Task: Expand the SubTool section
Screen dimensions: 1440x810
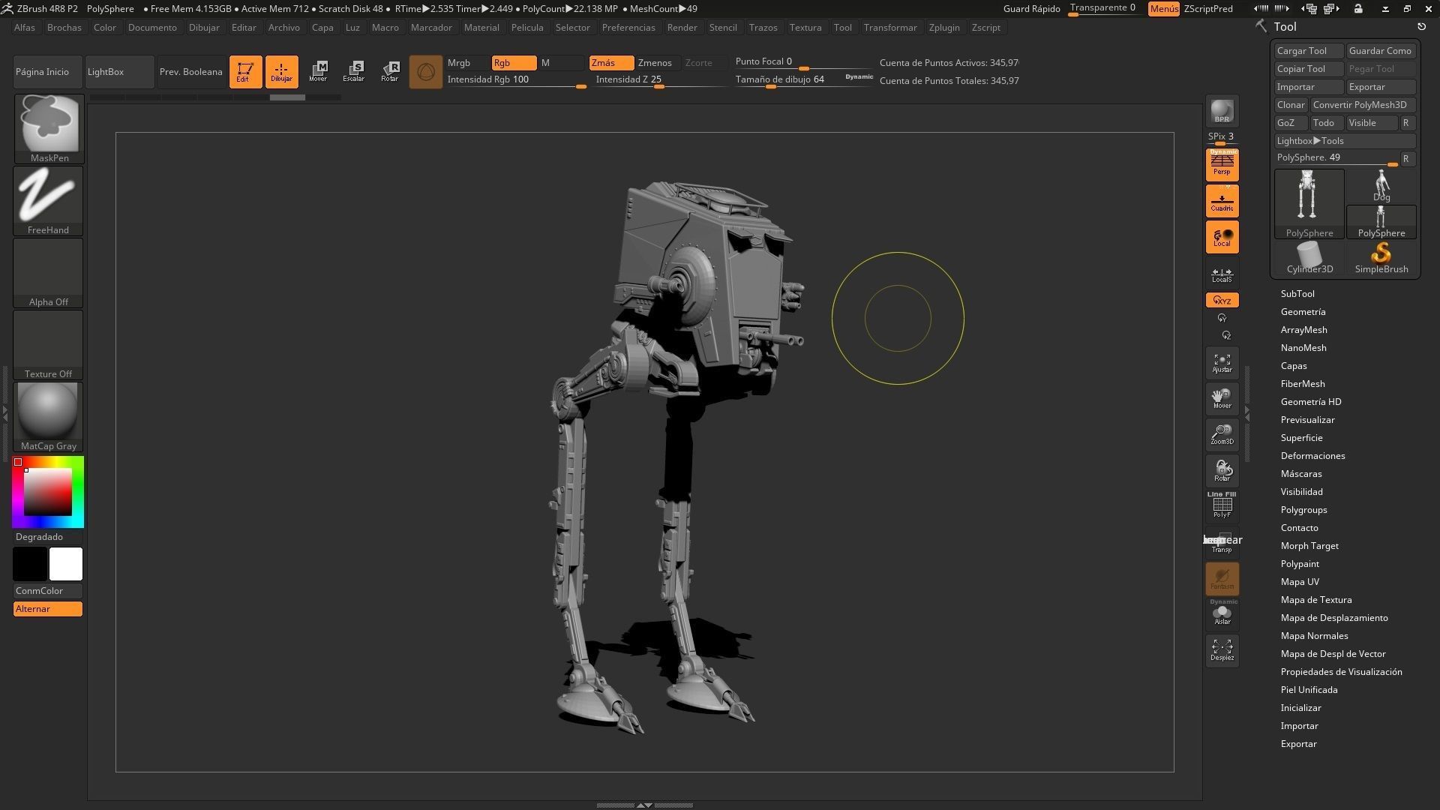Action: coord(1297,294)
